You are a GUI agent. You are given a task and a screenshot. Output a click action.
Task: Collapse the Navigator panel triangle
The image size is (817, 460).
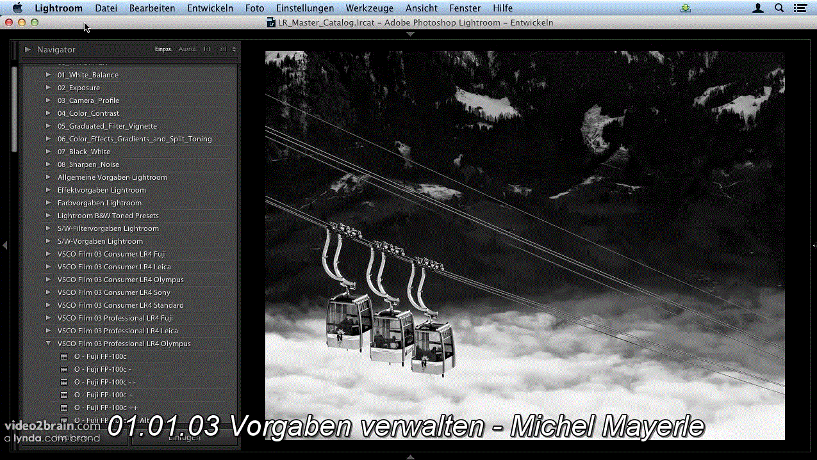(x=28, y=49)
